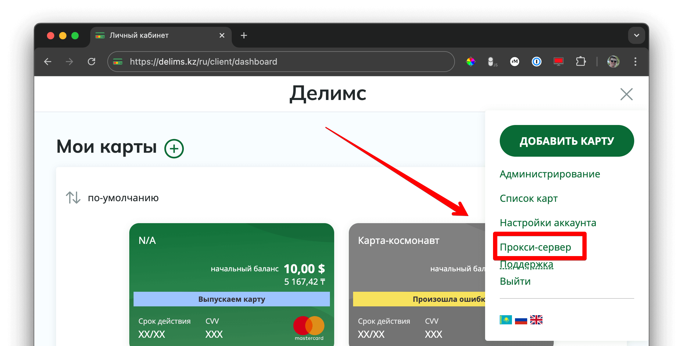This screenshot has width=683, height=346.
Task: Open the по-умолчанию sort option
Action: pos(123,198)
